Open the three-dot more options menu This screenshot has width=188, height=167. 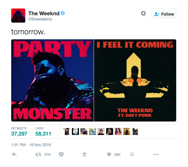pos(156,154)
